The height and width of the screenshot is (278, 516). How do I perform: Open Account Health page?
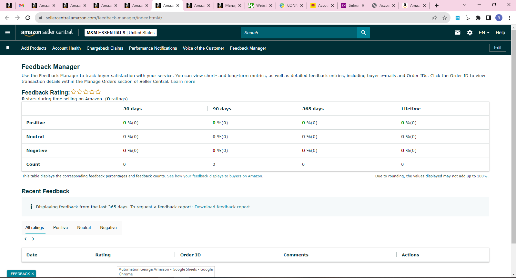pyautogui.click(x=66, y=48)
